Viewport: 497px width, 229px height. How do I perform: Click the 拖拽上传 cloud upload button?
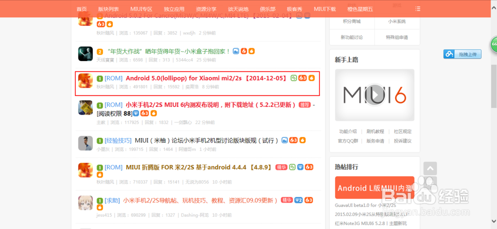point(462,54)
